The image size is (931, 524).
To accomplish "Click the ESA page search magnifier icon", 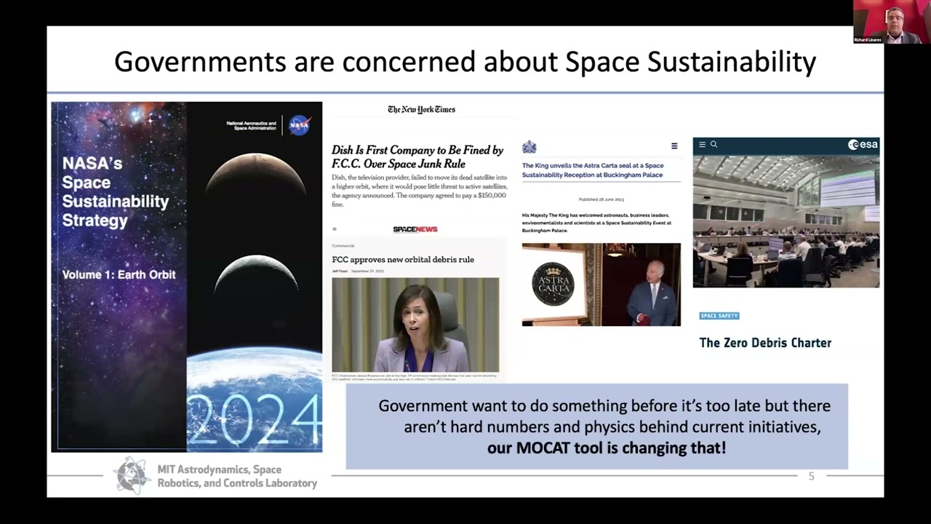I will click(x=714, y=145).
